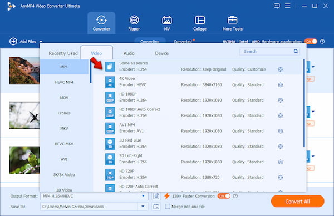Click the 120x Faster Conversion help icon
Viewport: 334px width, 216px height.
pos(235,196)
